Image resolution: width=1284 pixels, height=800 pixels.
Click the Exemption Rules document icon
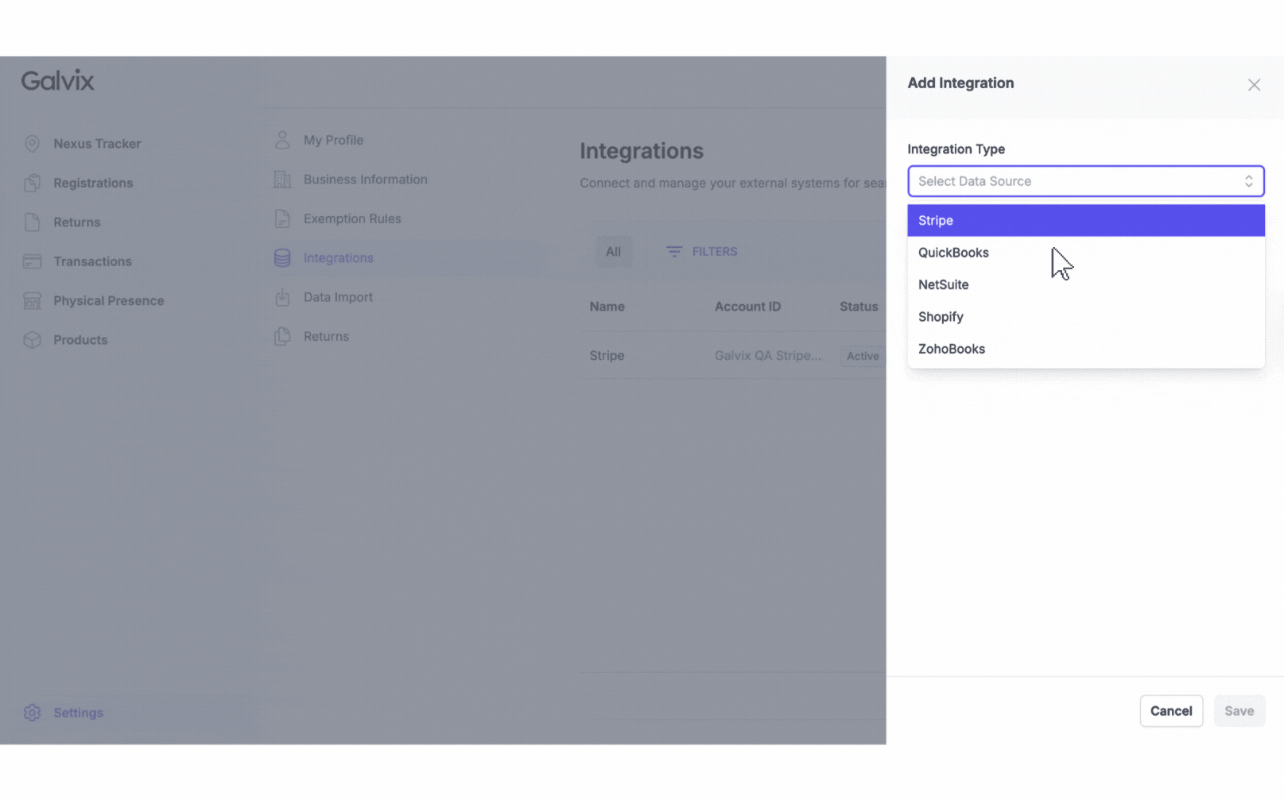point(282,218)
